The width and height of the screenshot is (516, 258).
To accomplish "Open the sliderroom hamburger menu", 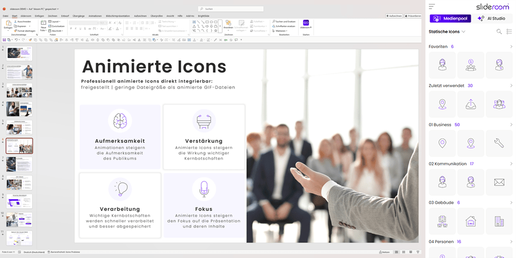I will [432, 7].
